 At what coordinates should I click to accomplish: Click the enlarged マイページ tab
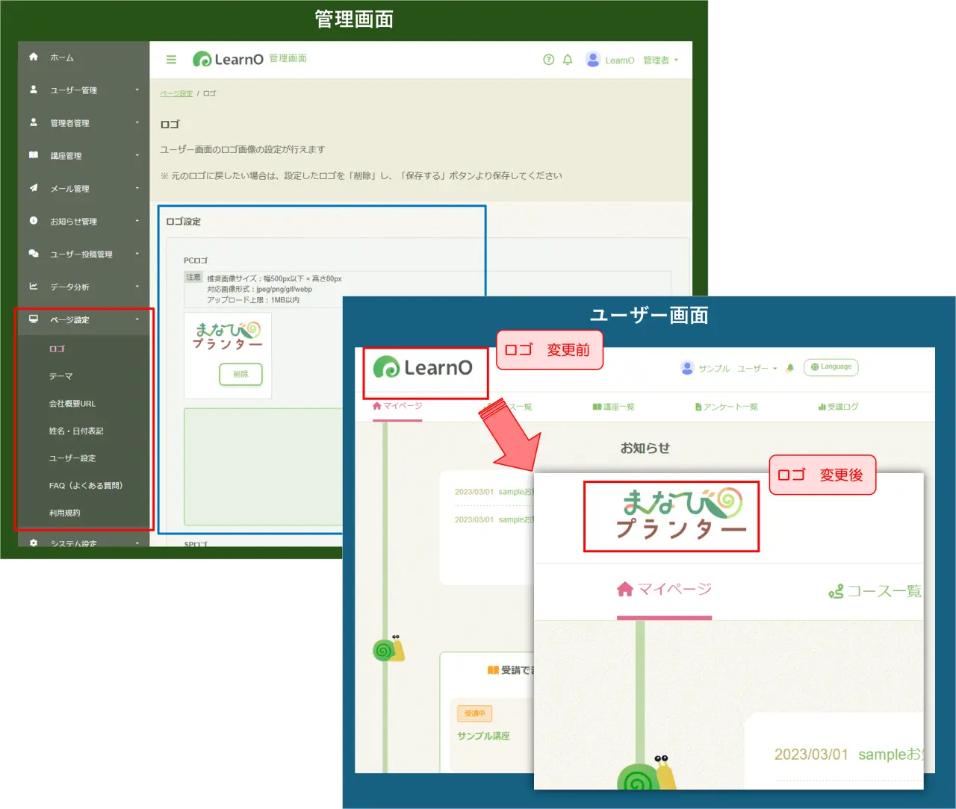pyautogui.click(x=664, y=590)
